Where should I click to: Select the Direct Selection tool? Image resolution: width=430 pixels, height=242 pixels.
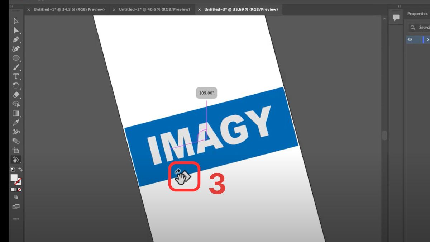click(x=16, y=30)
